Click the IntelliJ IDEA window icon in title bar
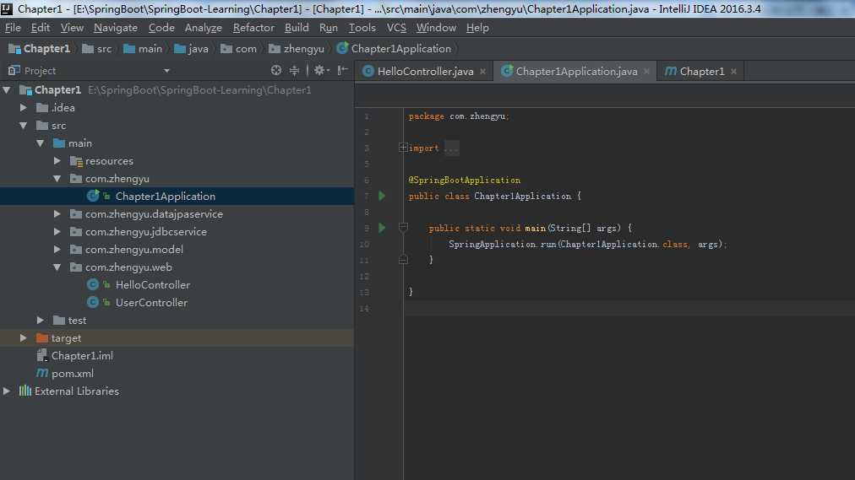 [7, 8]
